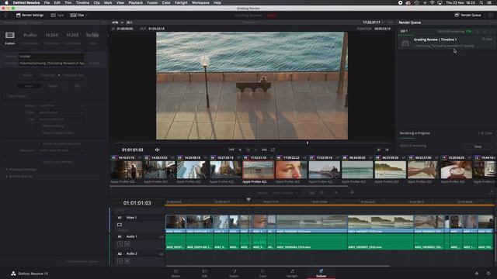Image resolution: width=497 pixels, height=279 pixels.
Task: Open the Codec dropdown
Action: (61, 112)
